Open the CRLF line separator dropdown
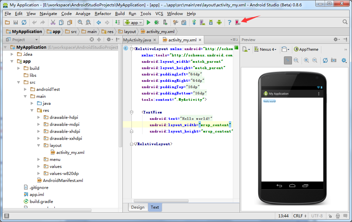Image resolution: width=352 pixels, height=222 pixels. point(300,216)
